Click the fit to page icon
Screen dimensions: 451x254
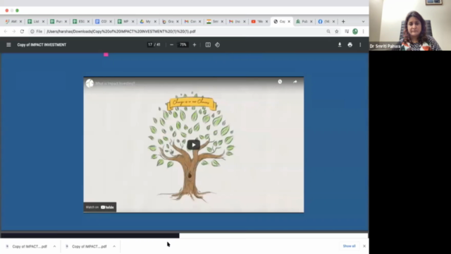tap(208, 44)
